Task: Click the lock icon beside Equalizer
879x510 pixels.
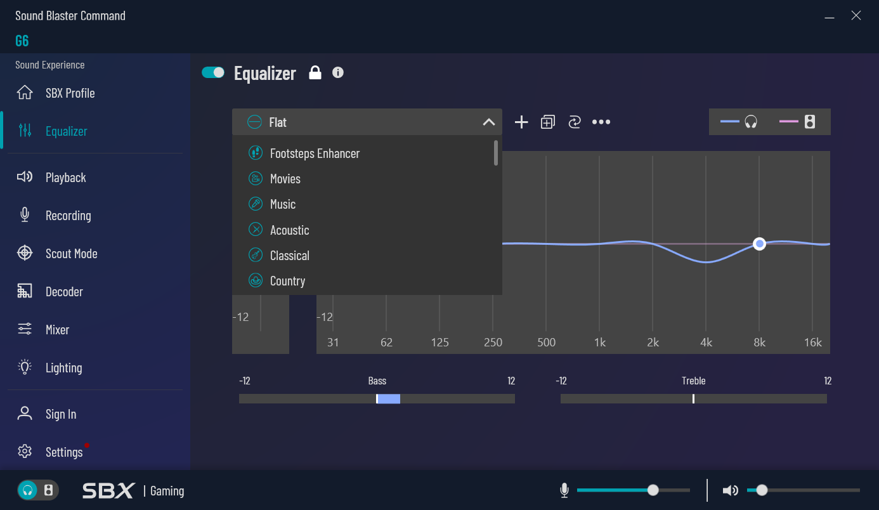Action: pyautogui.click(x=315, y=73)
